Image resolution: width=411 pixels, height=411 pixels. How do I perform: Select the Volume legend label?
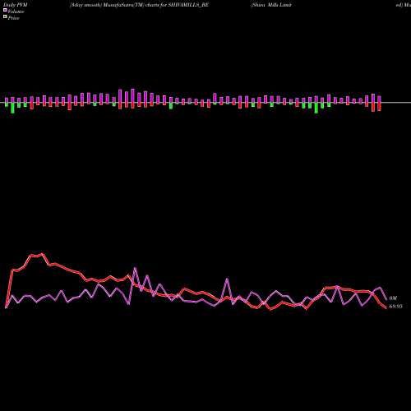pyautogui.click(x=16, y=12)
